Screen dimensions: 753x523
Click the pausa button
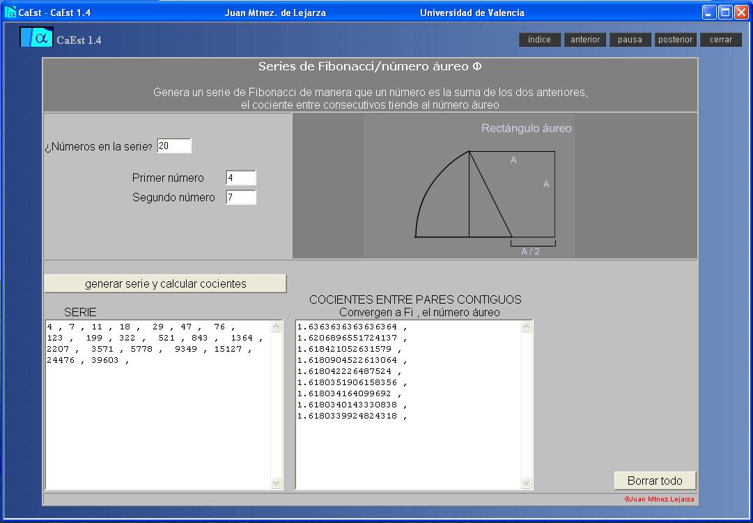[x=630, y=40]
